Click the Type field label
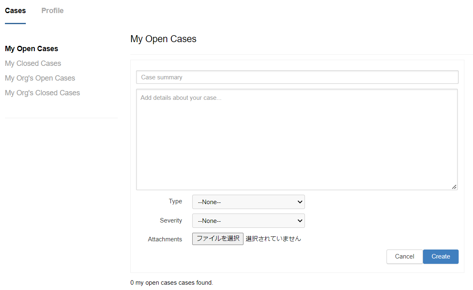The width and height of the screenshot is (473, 290). (175, 201)
